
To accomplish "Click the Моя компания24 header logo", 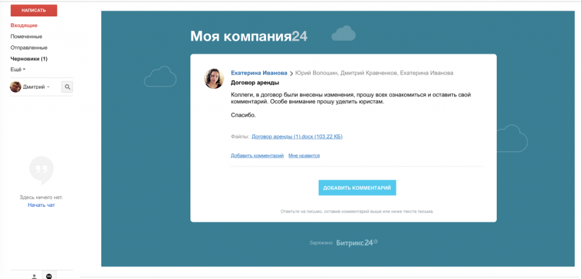I will pos(249,36).
